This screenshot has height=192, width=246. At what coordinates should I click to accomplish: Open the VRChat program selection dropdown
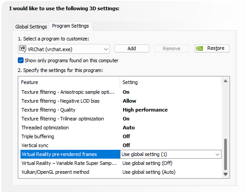[x=64, y=49]
